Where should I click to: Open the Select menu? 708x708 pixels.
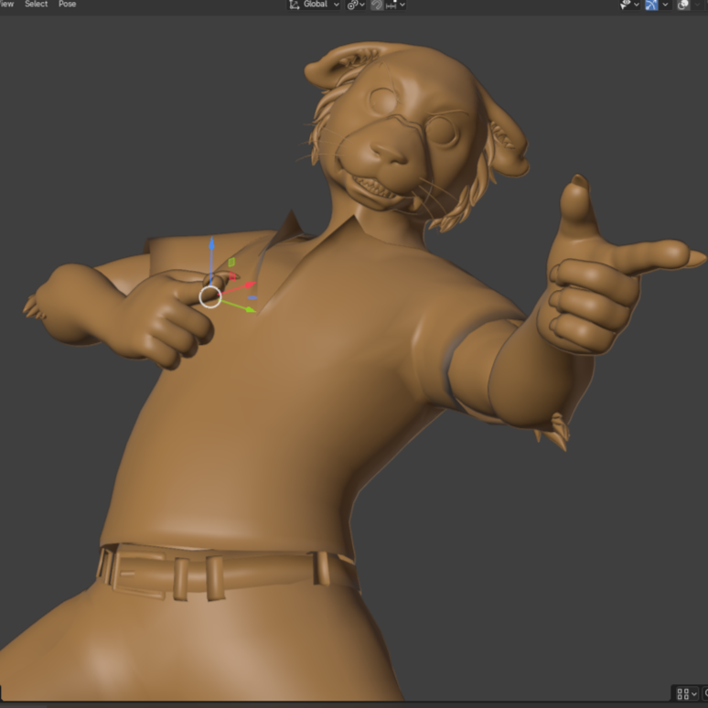click(36, 4)
